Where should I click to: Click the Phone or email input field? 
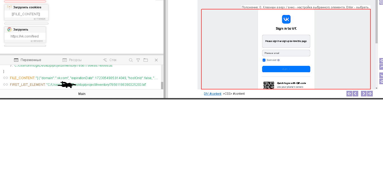[286, 53]
